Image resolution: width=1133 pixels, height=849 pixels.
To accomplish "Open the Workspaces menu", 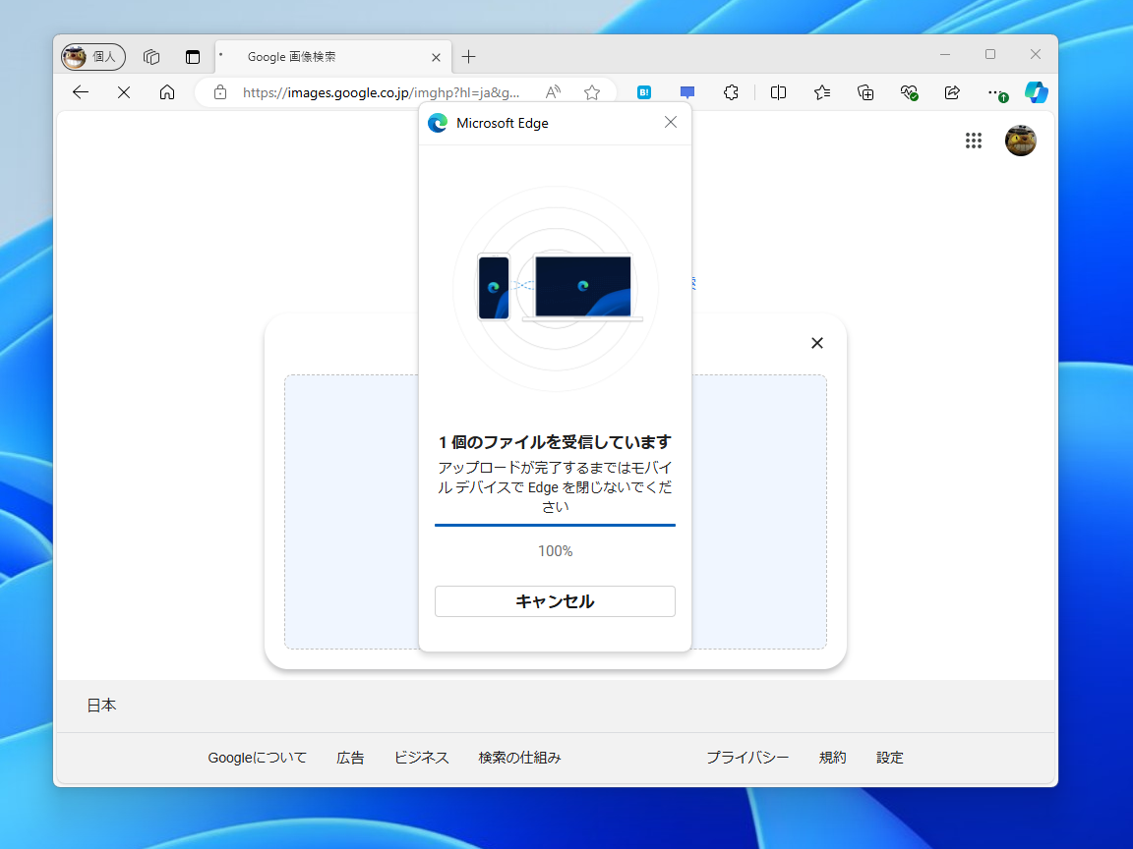I will pos(150,56).
